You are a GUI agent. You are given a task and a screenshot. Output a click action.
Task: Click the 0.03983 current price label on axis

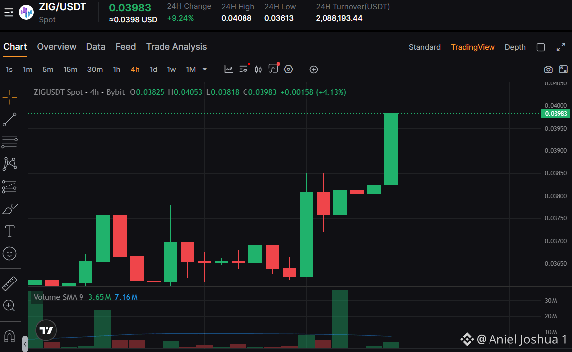pos(556,114)
